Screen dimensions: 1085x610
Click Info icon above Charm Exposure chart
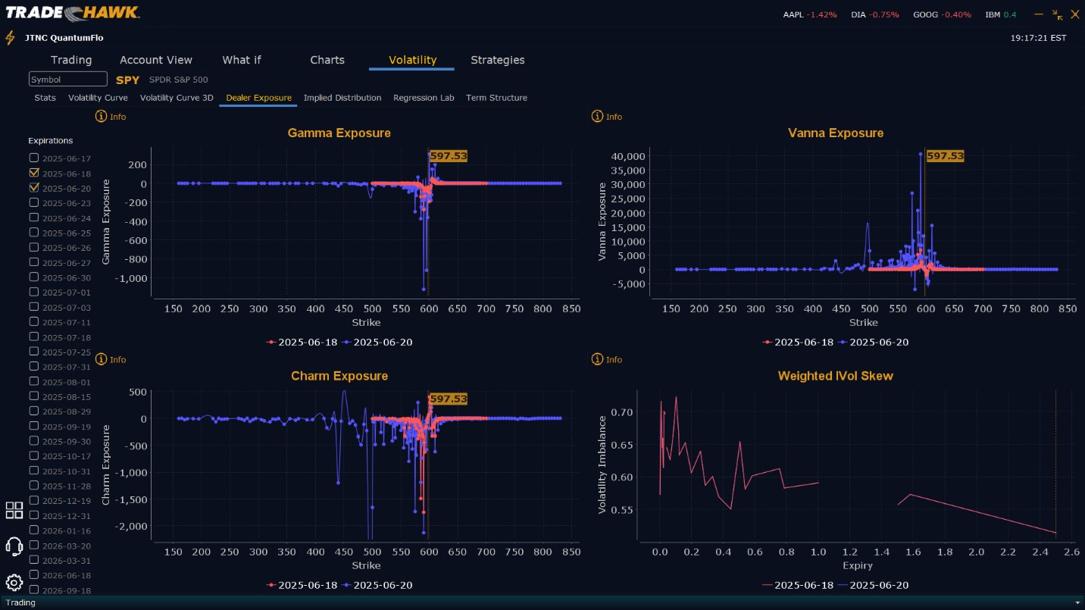pos(102,359)
